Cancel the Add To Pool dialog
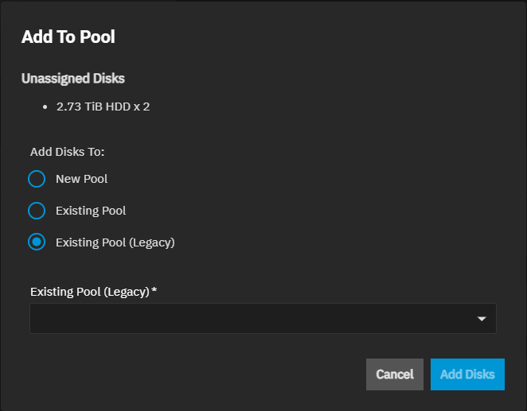This screenshot has width=527, height=411. point(395,374)
